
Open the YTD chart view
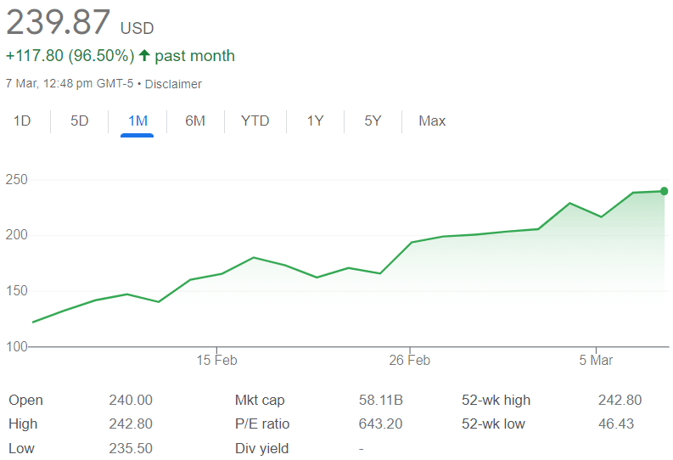[x=255, y=121]
